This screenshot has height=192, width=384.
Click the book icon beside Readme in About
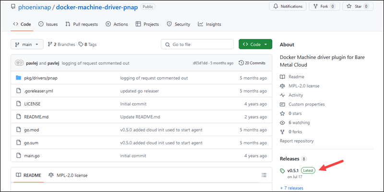click(283, 77)
